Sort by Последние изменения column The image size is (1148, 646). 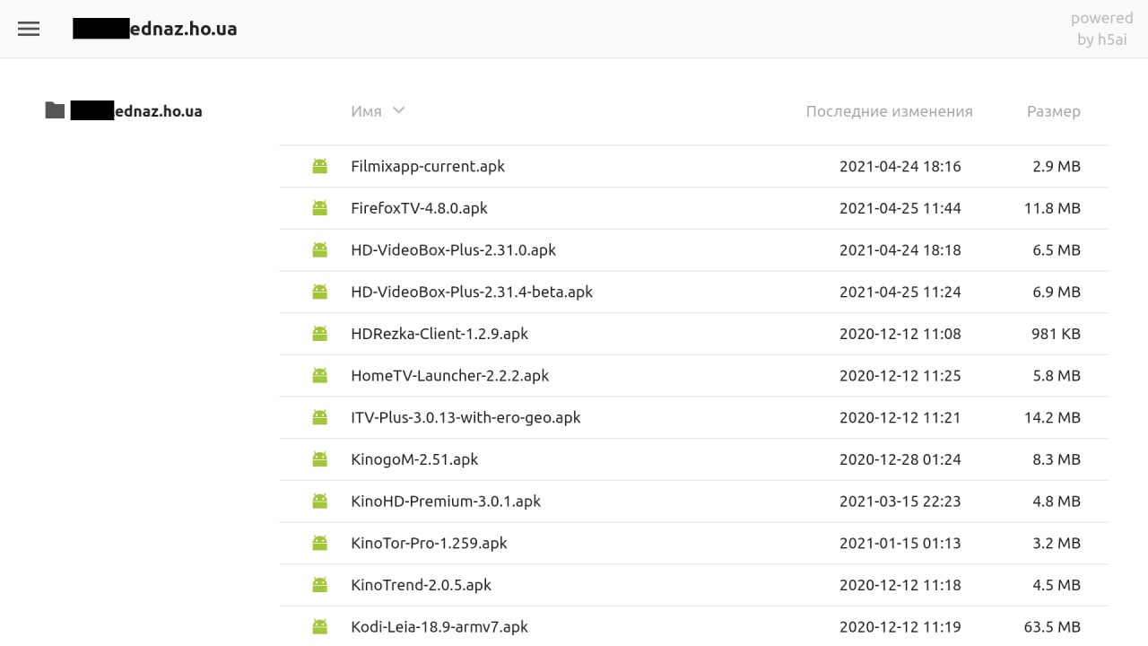(889, 111)
